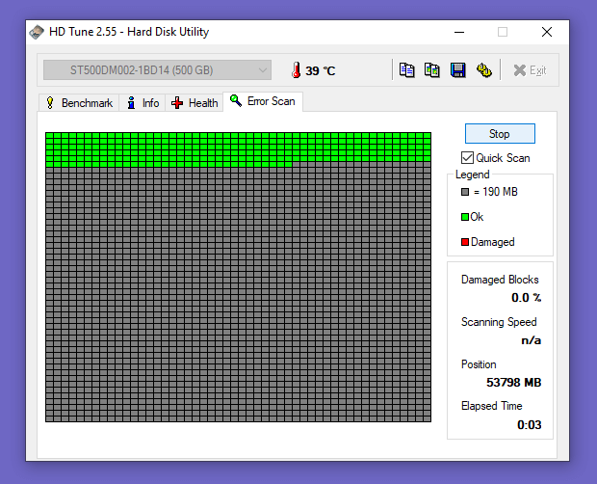
Task: Click the Elapsed Time label
Action: tap(491, 406)
